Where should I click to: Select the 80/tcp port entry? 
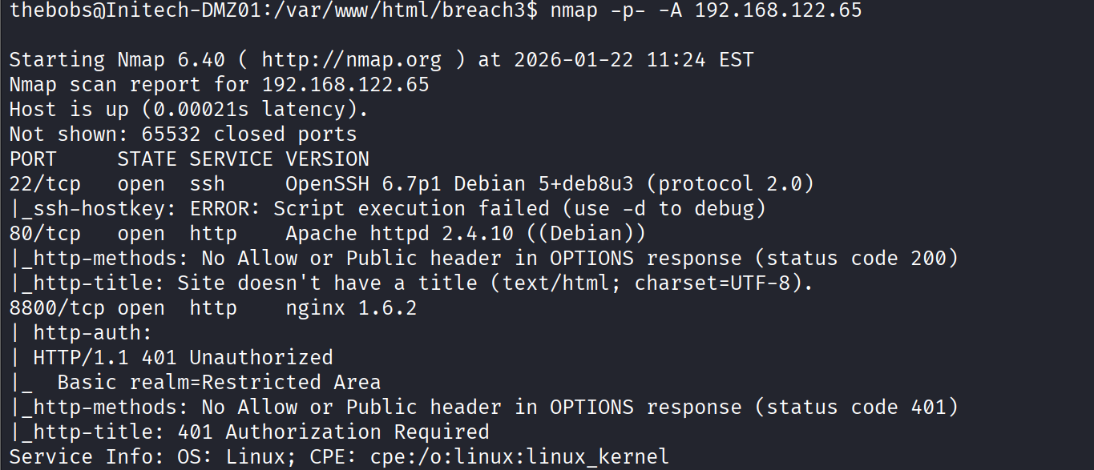[x=45, y=234]
